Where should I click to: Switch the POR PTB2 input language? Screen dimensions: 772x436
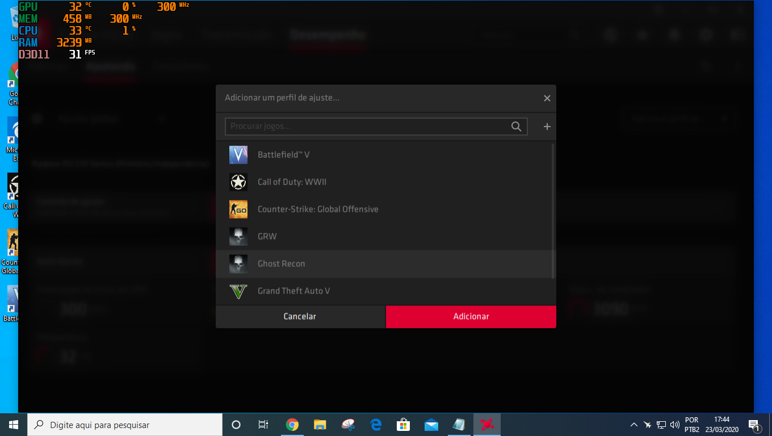point(692,425)
